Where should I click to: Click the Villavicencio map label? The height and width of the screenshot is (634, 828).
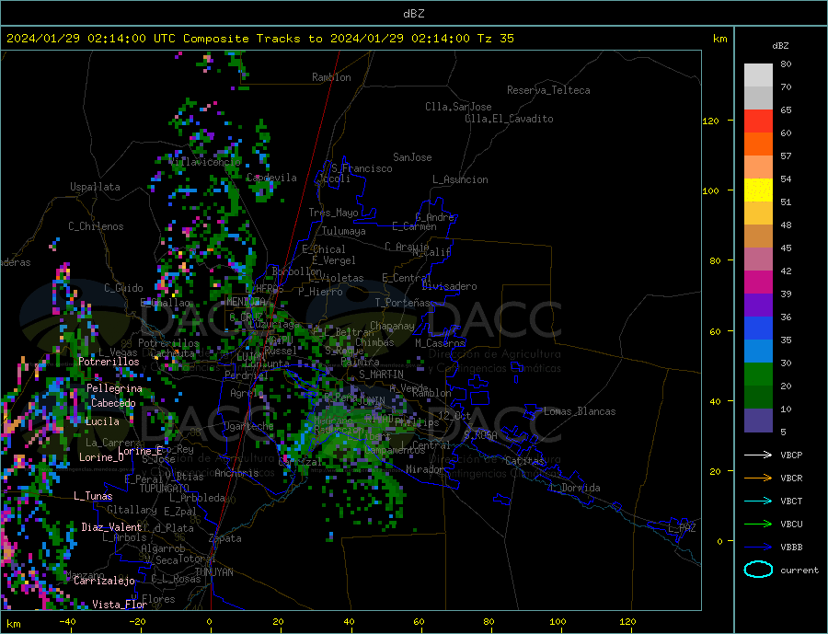click(x=205, y=162)
